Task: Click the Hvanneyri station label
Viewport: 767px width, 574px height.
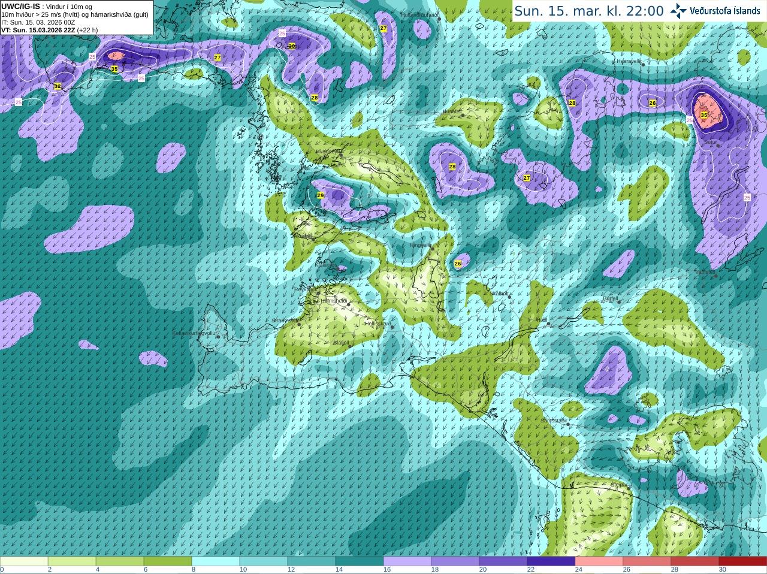Action: (328, 152)
